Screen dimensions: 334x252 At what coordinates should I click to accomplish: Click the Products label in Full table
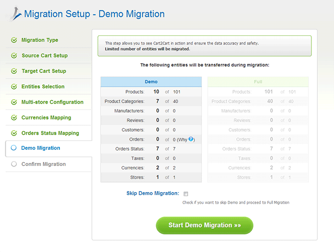242,92
